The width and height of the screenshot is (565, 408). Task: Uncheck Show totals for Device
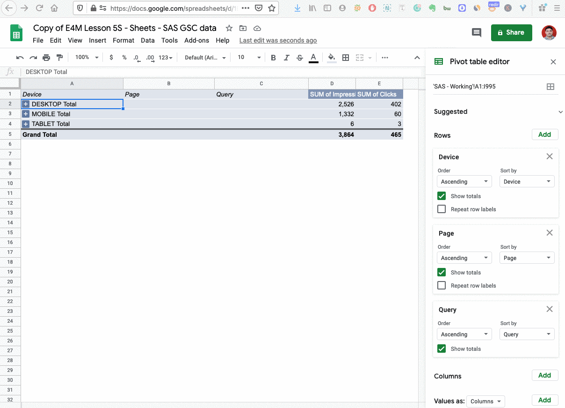442,196
